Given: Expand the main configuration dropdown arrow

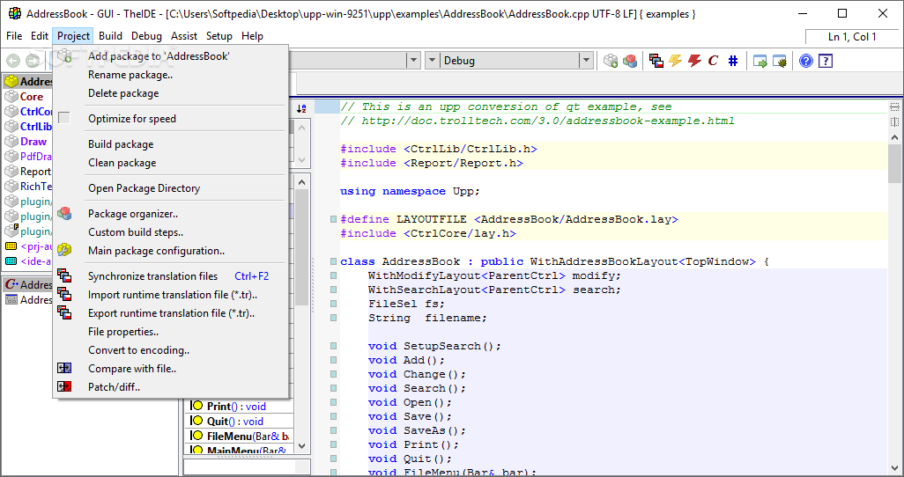Looking at the screenshot, I should coord(413,61).
